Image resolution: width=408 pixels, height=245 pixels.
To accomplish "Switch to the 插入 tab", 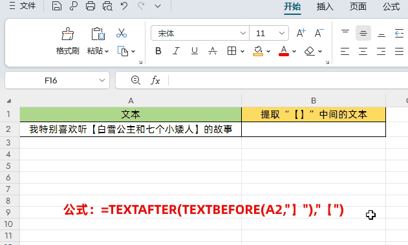I will coord(325,6).
